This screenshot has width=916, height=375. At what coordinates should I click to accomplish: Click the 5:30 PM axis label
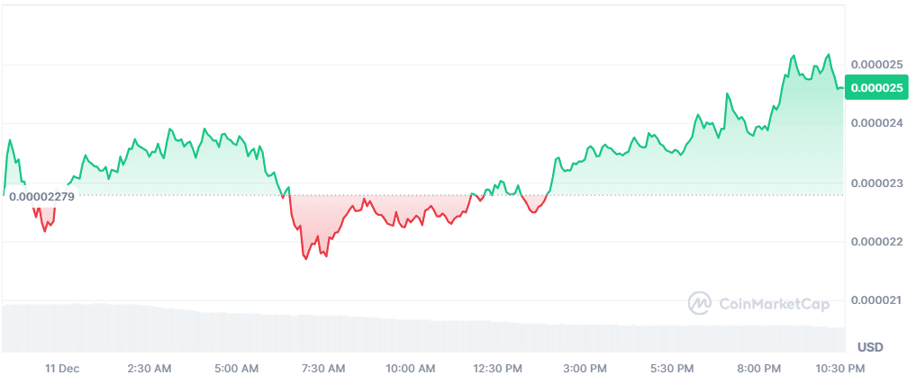point(672,367)
